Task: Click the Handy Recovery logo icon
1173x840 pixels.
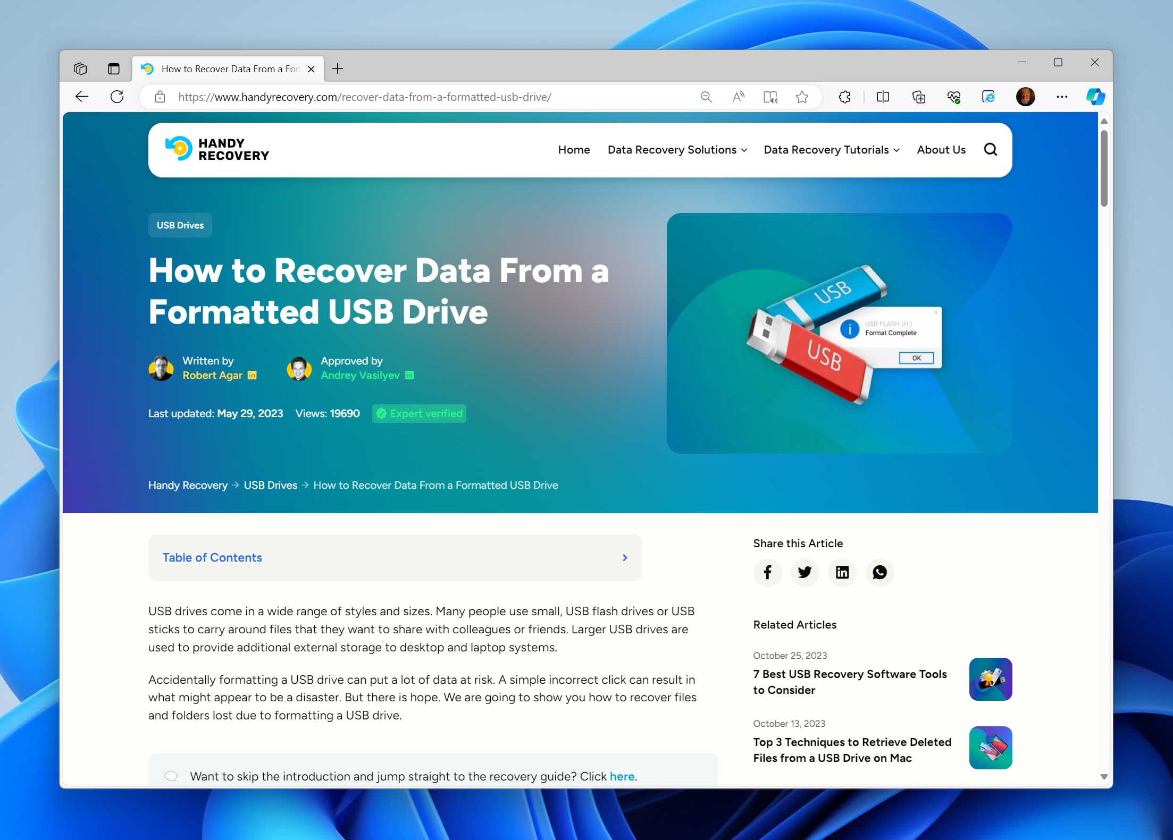Action: (178, 150)
